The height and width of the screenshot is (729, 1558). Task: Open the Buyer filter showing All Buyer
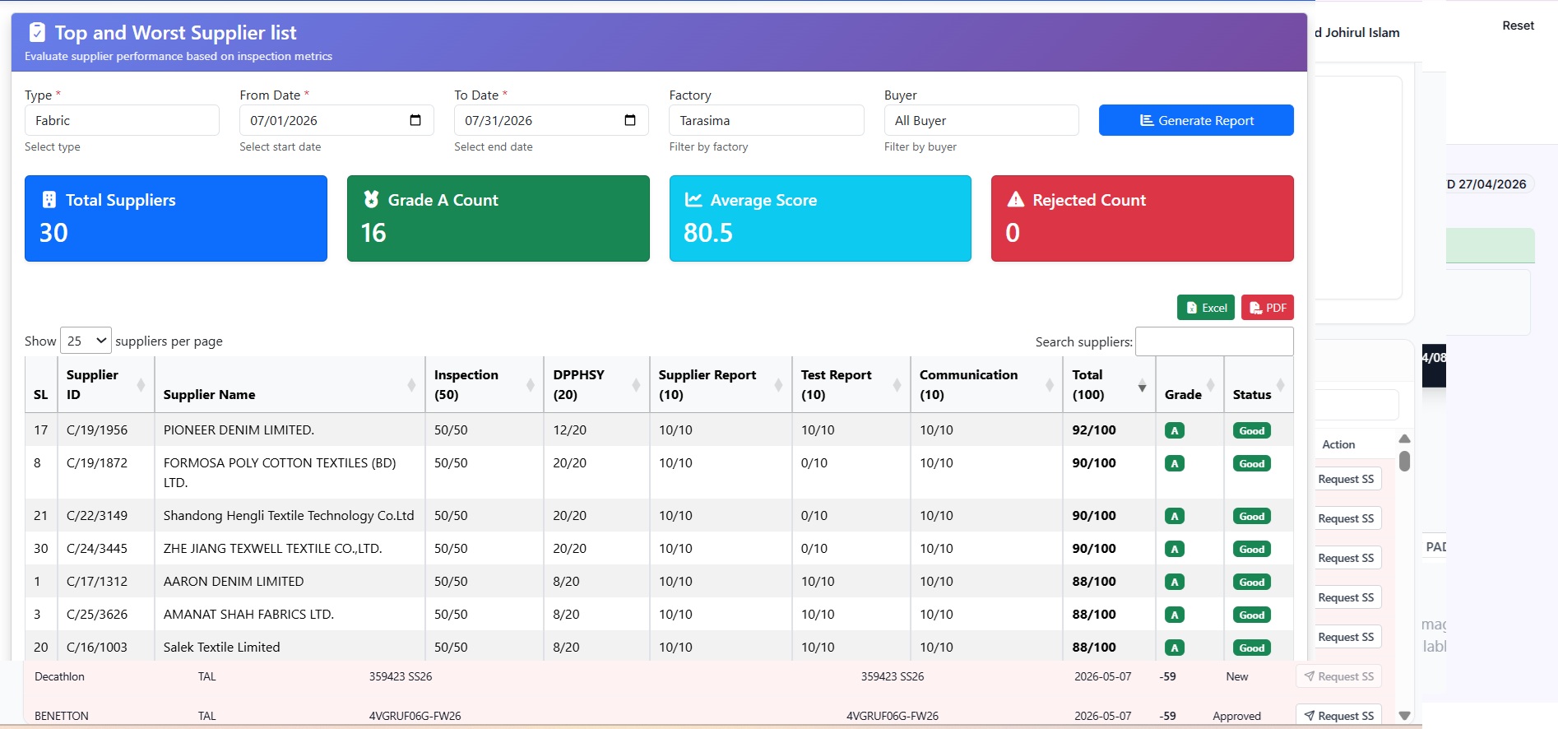[x=981, y=120]
